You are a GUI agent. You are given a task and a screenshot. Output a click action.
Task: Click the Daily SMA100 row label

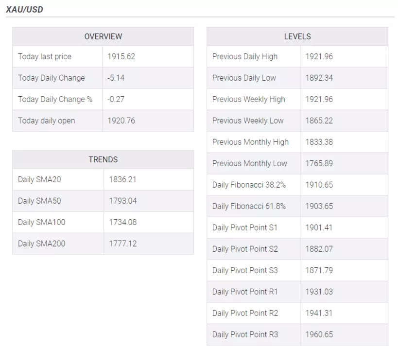(x=41, y=222)
